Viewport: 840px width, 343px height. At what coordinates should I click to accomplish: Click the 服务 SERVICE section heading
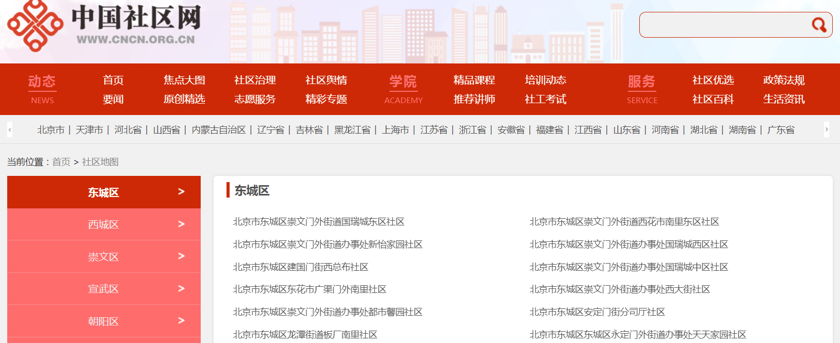[x=642, y=89]
